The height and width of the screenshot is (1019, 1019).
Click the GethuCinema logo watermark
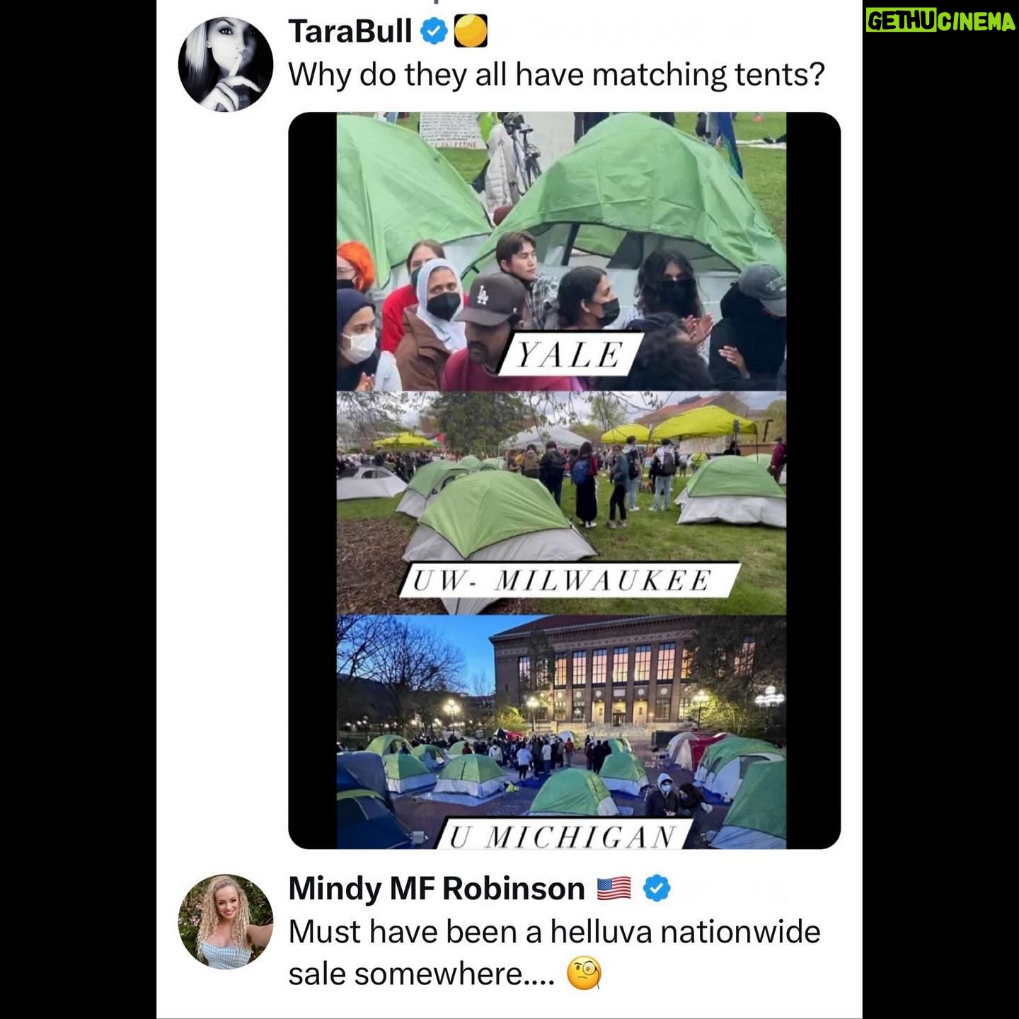coord(940,22)
